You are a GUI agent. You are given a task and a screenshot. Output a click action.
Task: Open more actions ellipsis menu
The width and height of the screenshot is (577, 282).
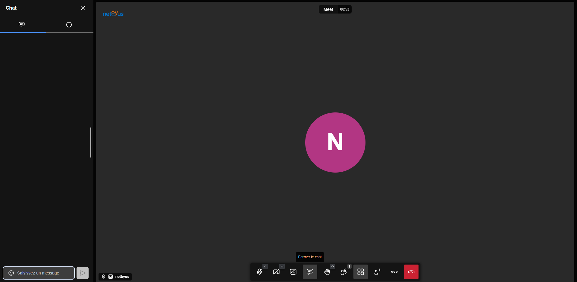(x=394, y=272)
